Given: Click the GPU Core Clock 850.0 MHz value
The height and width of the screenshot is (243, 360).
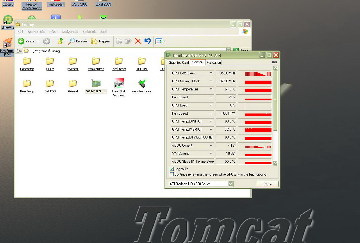Looking at the screenshot, I should tap(226, 73).
